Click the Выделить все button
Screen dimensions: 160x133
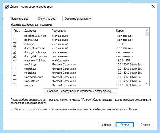click(x=20, y=19)
